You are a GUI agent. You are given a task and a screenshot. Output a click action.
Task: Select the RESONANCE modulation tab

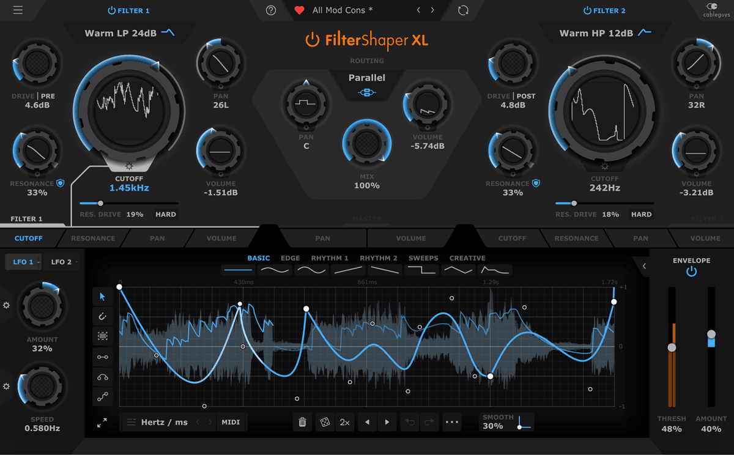(93, 238)
